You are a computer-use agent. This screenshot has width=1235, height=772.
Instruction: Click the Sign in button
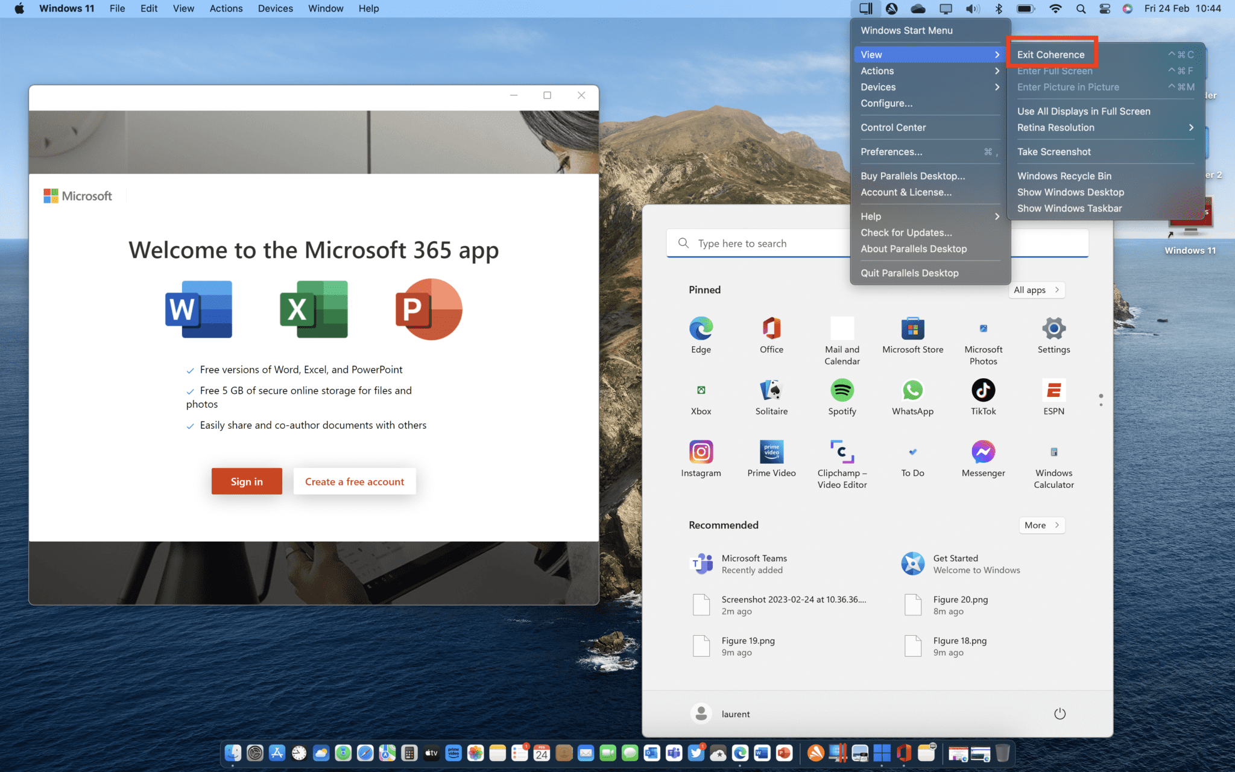[x=247, y=481]
